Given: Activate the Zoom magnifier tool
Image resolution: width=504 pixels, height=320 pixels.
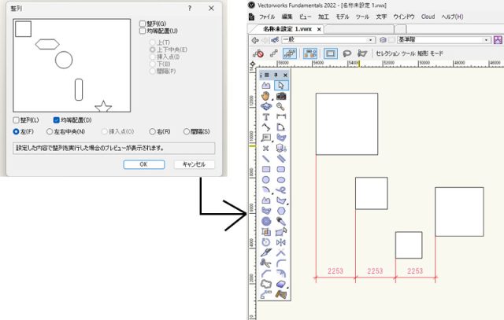Looking at the screenshot, I should (x=281, y=106).
